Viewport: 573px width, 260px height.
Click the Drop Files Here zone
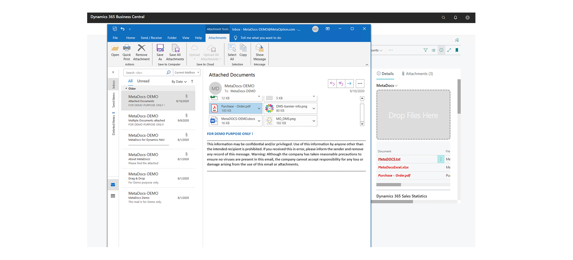click(x=413, y=115)
